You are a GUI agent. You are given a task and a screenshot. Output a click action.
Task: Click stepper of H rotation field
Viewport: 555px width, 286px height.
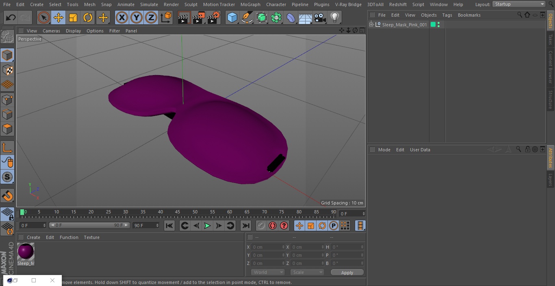362,247
